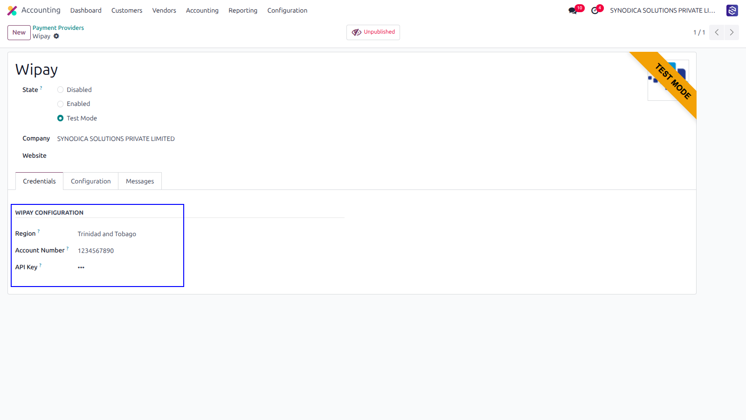Switch to the Credentials tab
This screenshot has width=746, height=420.
tap(39, 181)
